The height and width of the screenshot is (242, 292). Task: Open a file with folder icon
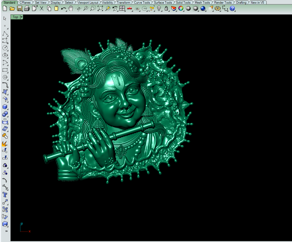coord(12,9)
